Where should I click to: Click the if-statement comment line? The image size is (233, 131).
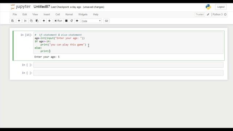[58, 35]
